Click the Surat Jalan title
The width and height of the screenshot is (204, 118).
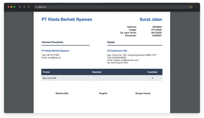click(x=151, y=20)
